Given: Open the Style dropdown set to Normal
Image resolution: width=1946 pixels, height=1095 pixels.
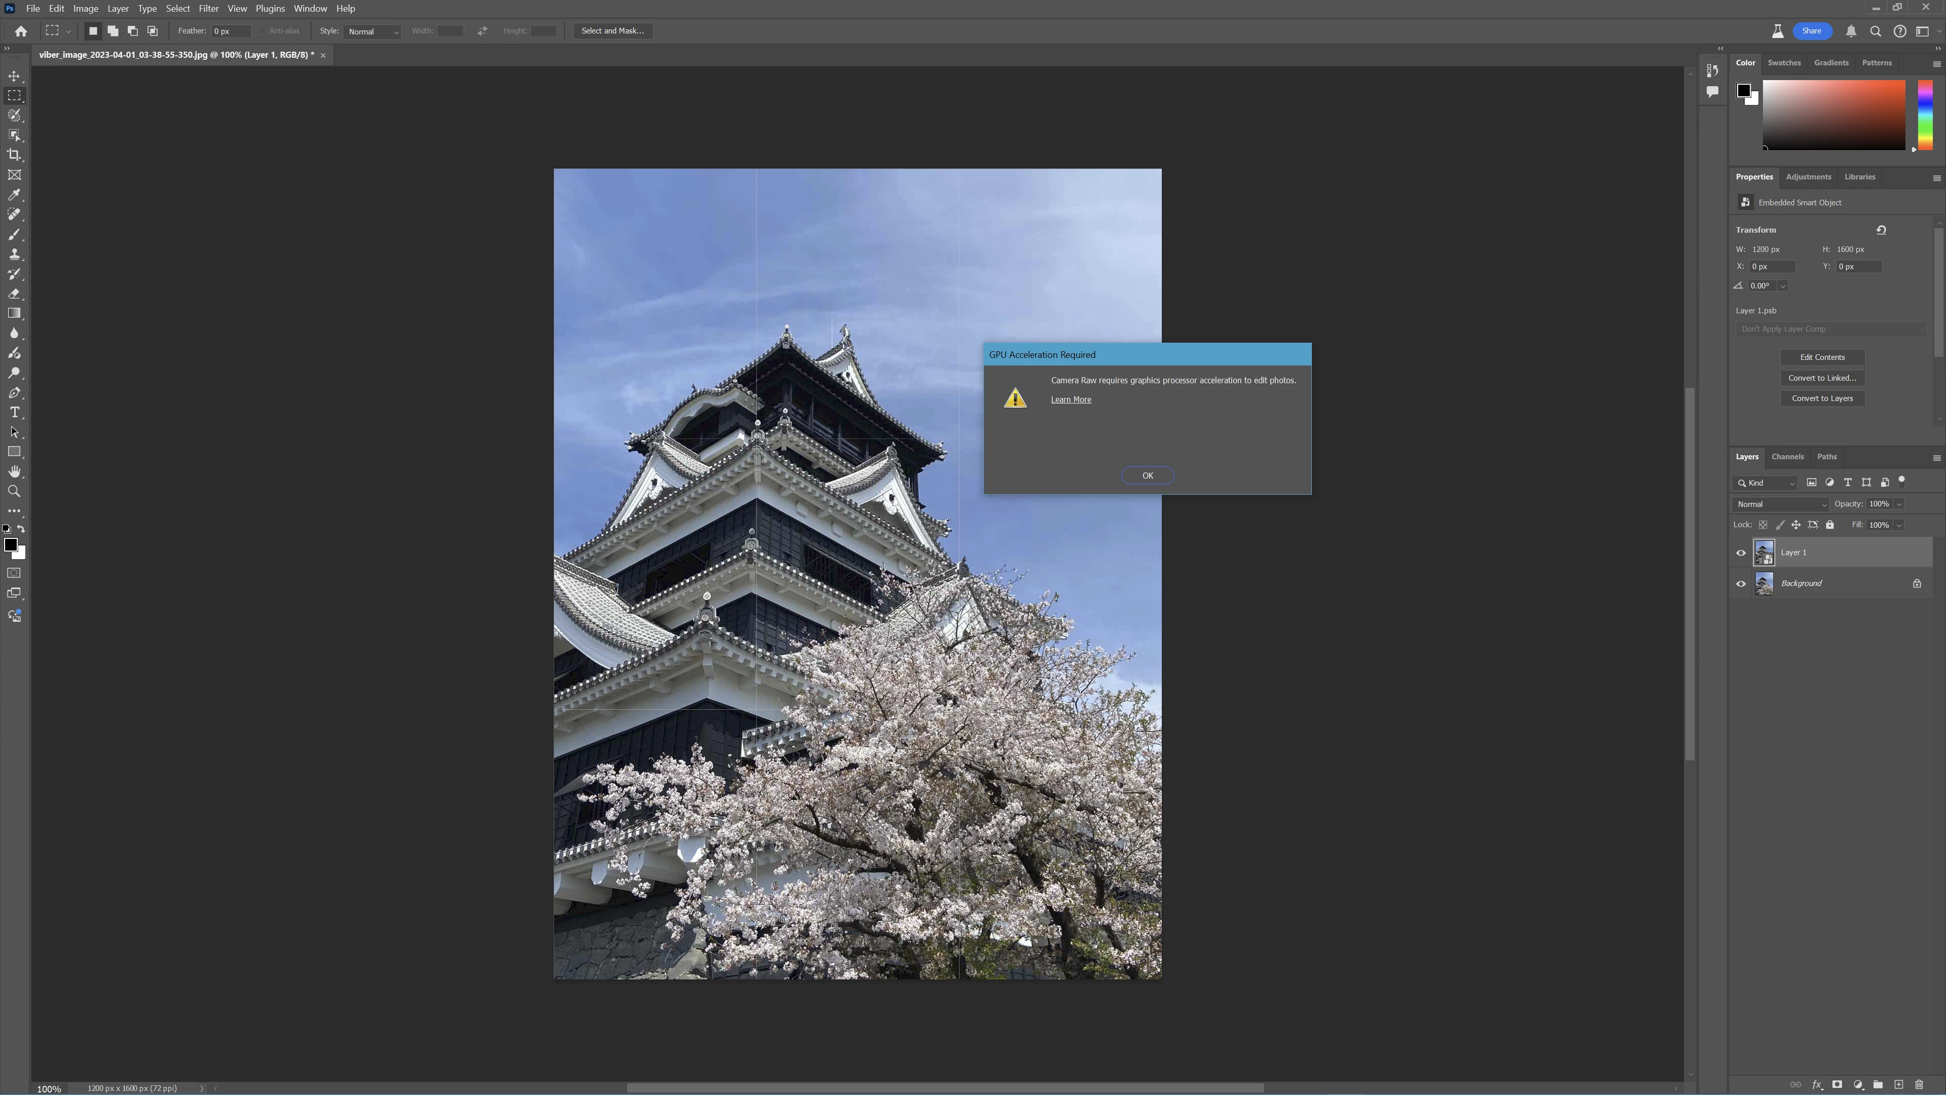Looking at the screenshot, I should (373, 32).
